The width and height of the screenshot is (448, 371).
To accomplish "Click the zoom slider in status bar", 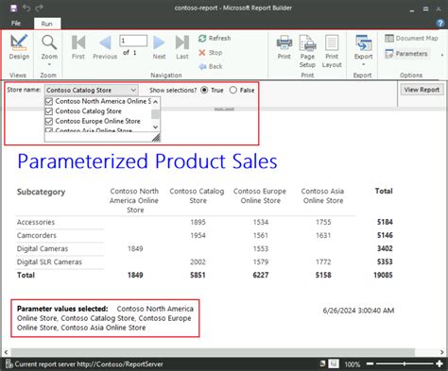I will pyautogui.click(x=405, y=364).
